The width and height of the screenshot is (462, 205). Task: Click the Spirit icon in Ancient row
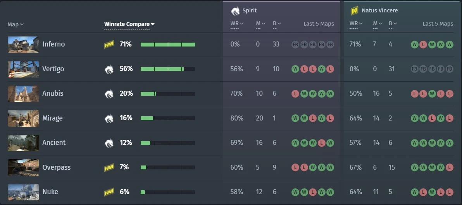tap(109, 143)
